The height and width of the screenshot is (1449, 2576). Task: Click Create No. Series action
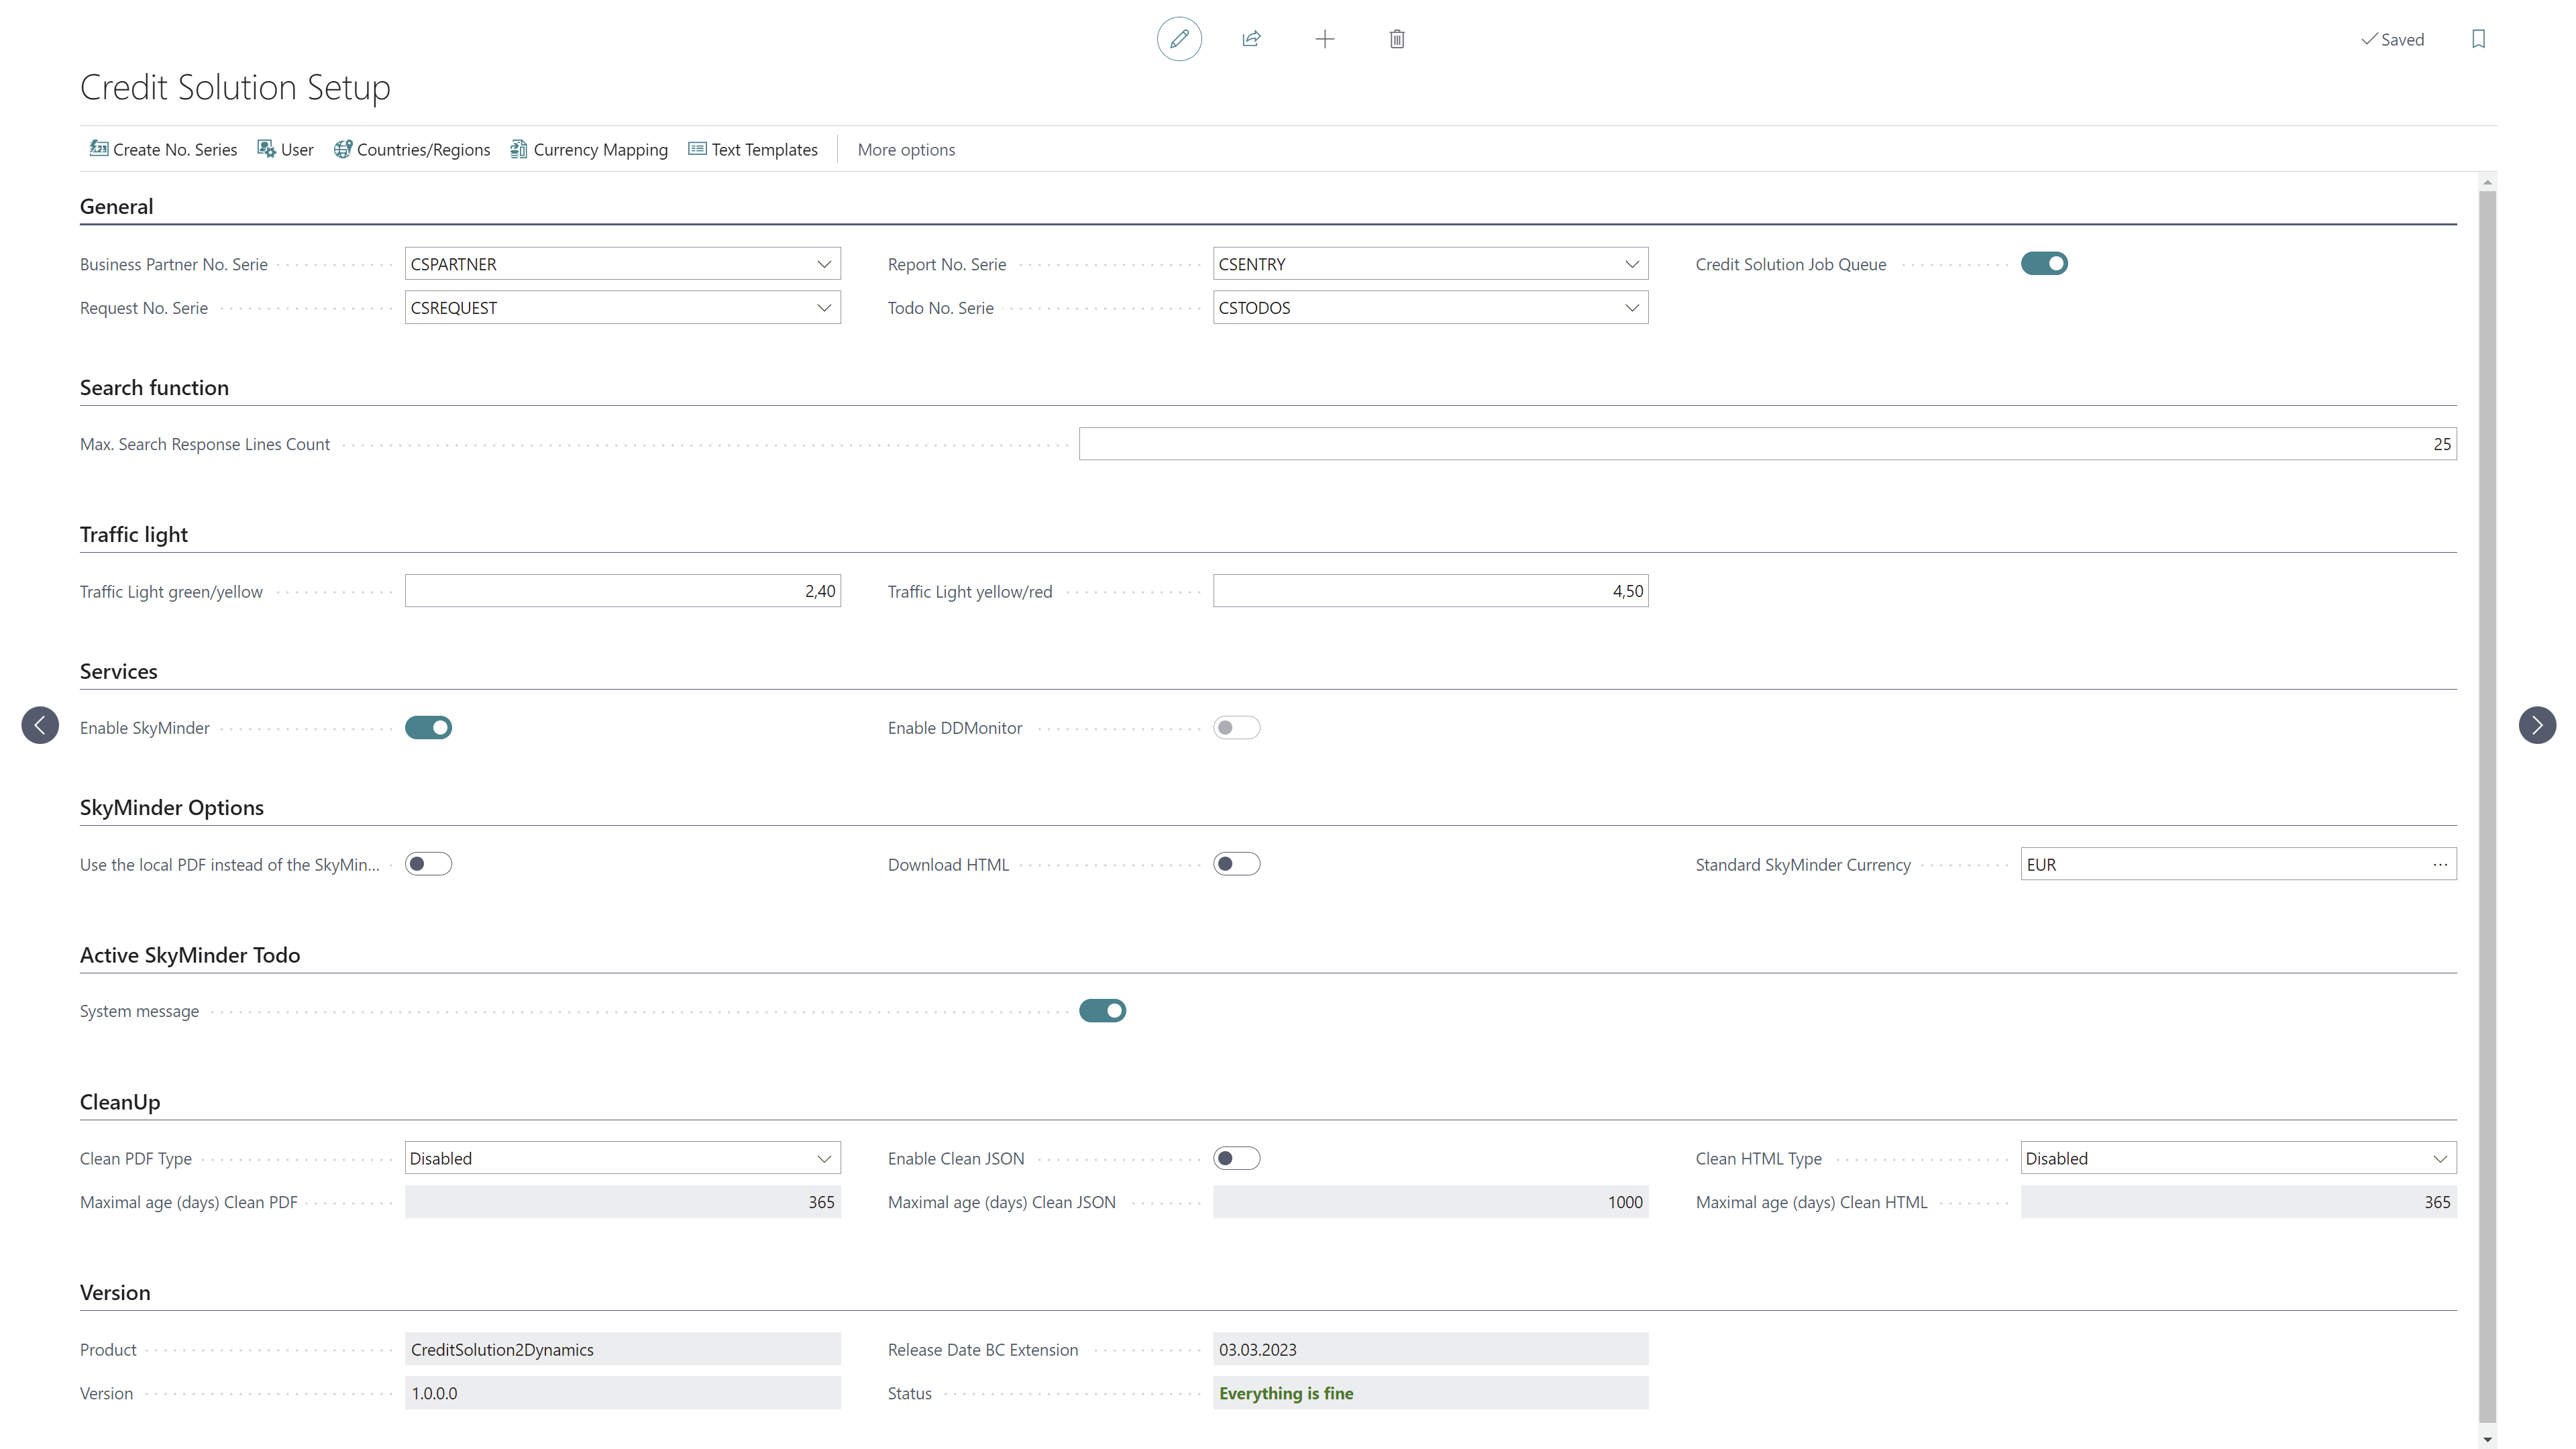(163, 149)
